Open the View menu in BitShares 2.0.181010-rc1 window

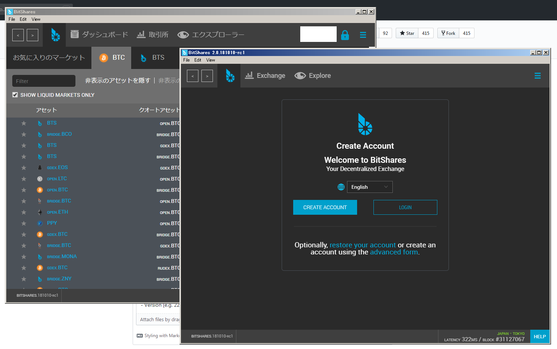tap(211, 60)
